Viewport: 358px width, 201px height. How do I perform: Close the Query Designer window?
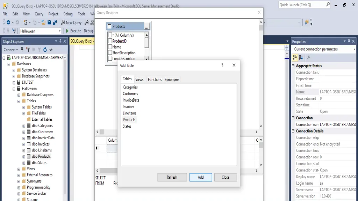tap(259, 13)
